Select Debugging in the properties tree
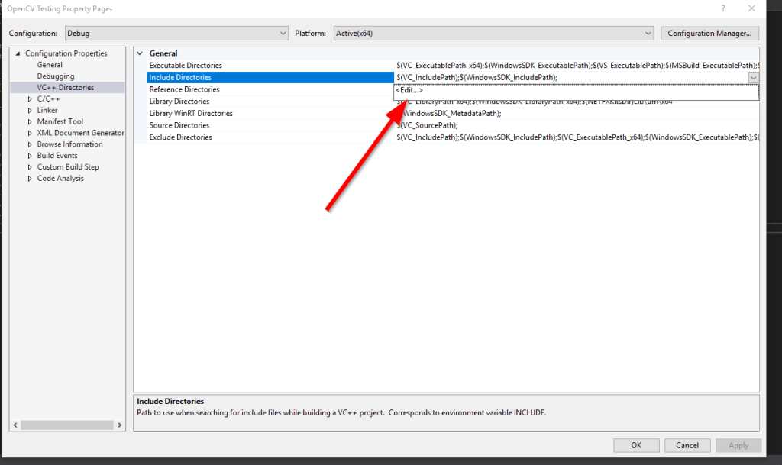 [55, 76]
